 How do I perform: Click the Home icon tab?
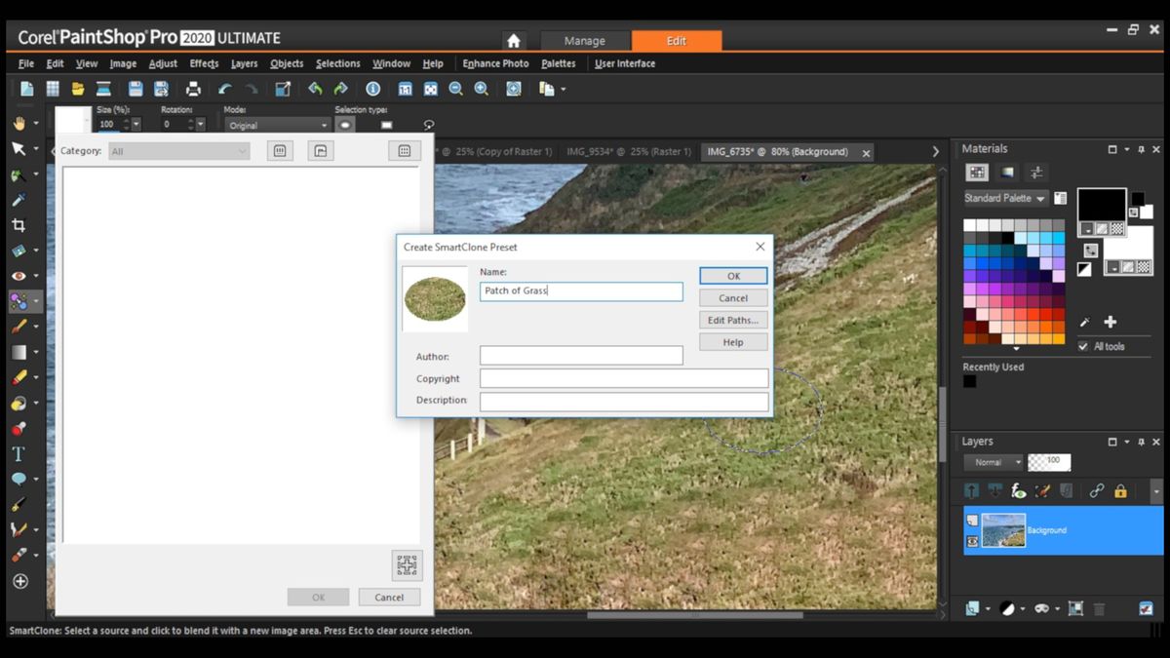coord(514,41)
